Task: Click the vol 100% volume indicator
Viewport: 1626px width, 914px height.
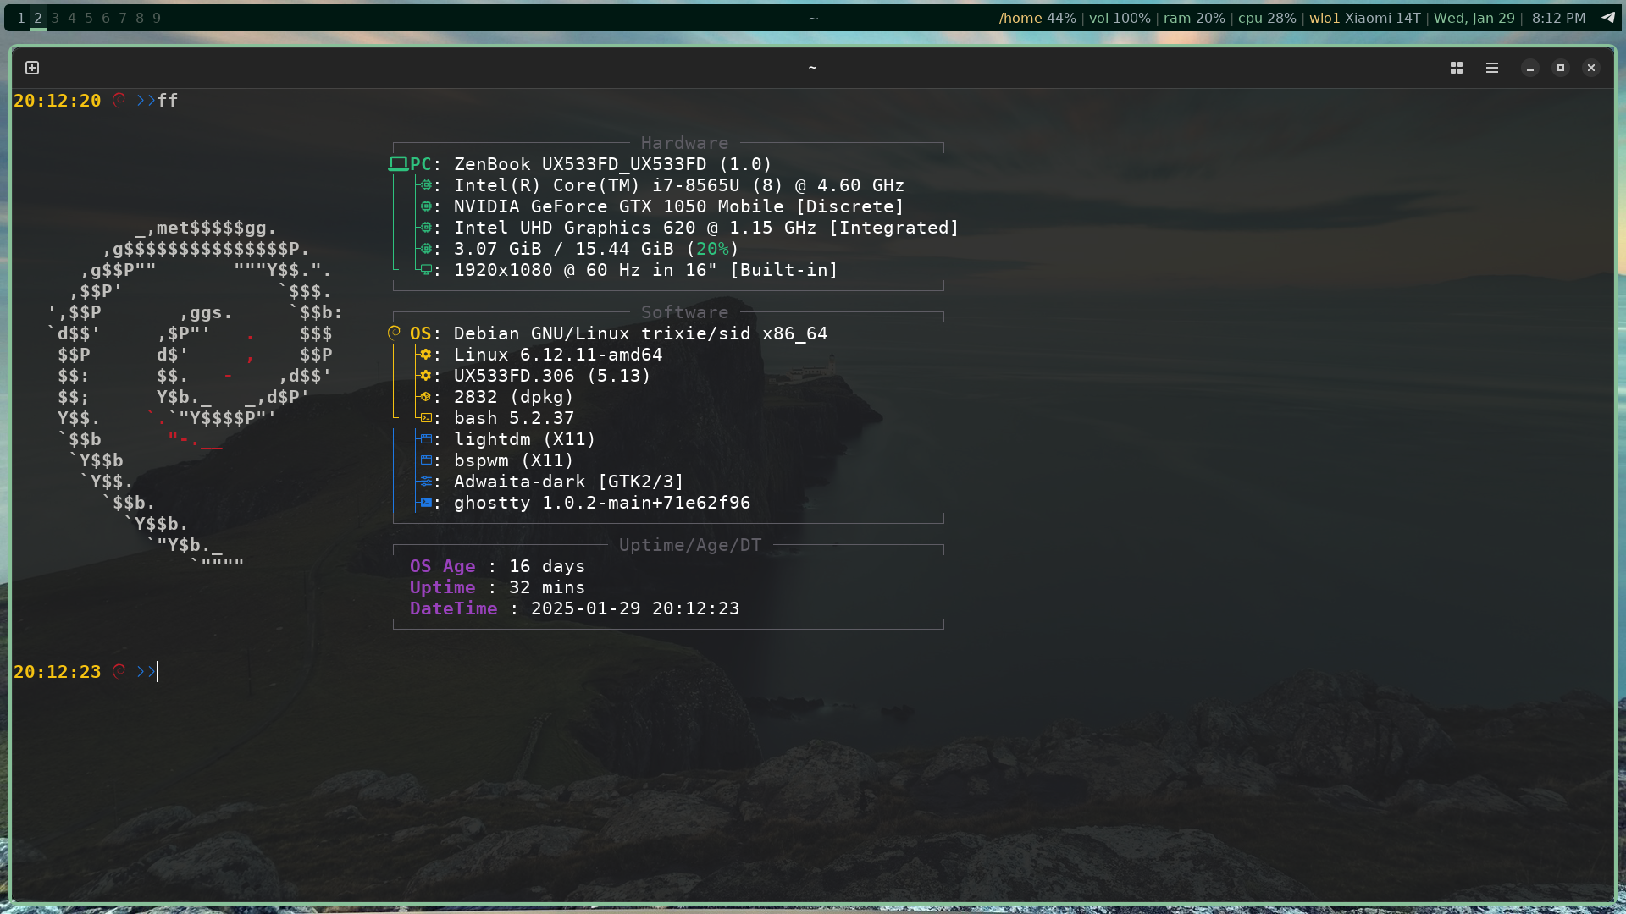Action: (1120, 18)
